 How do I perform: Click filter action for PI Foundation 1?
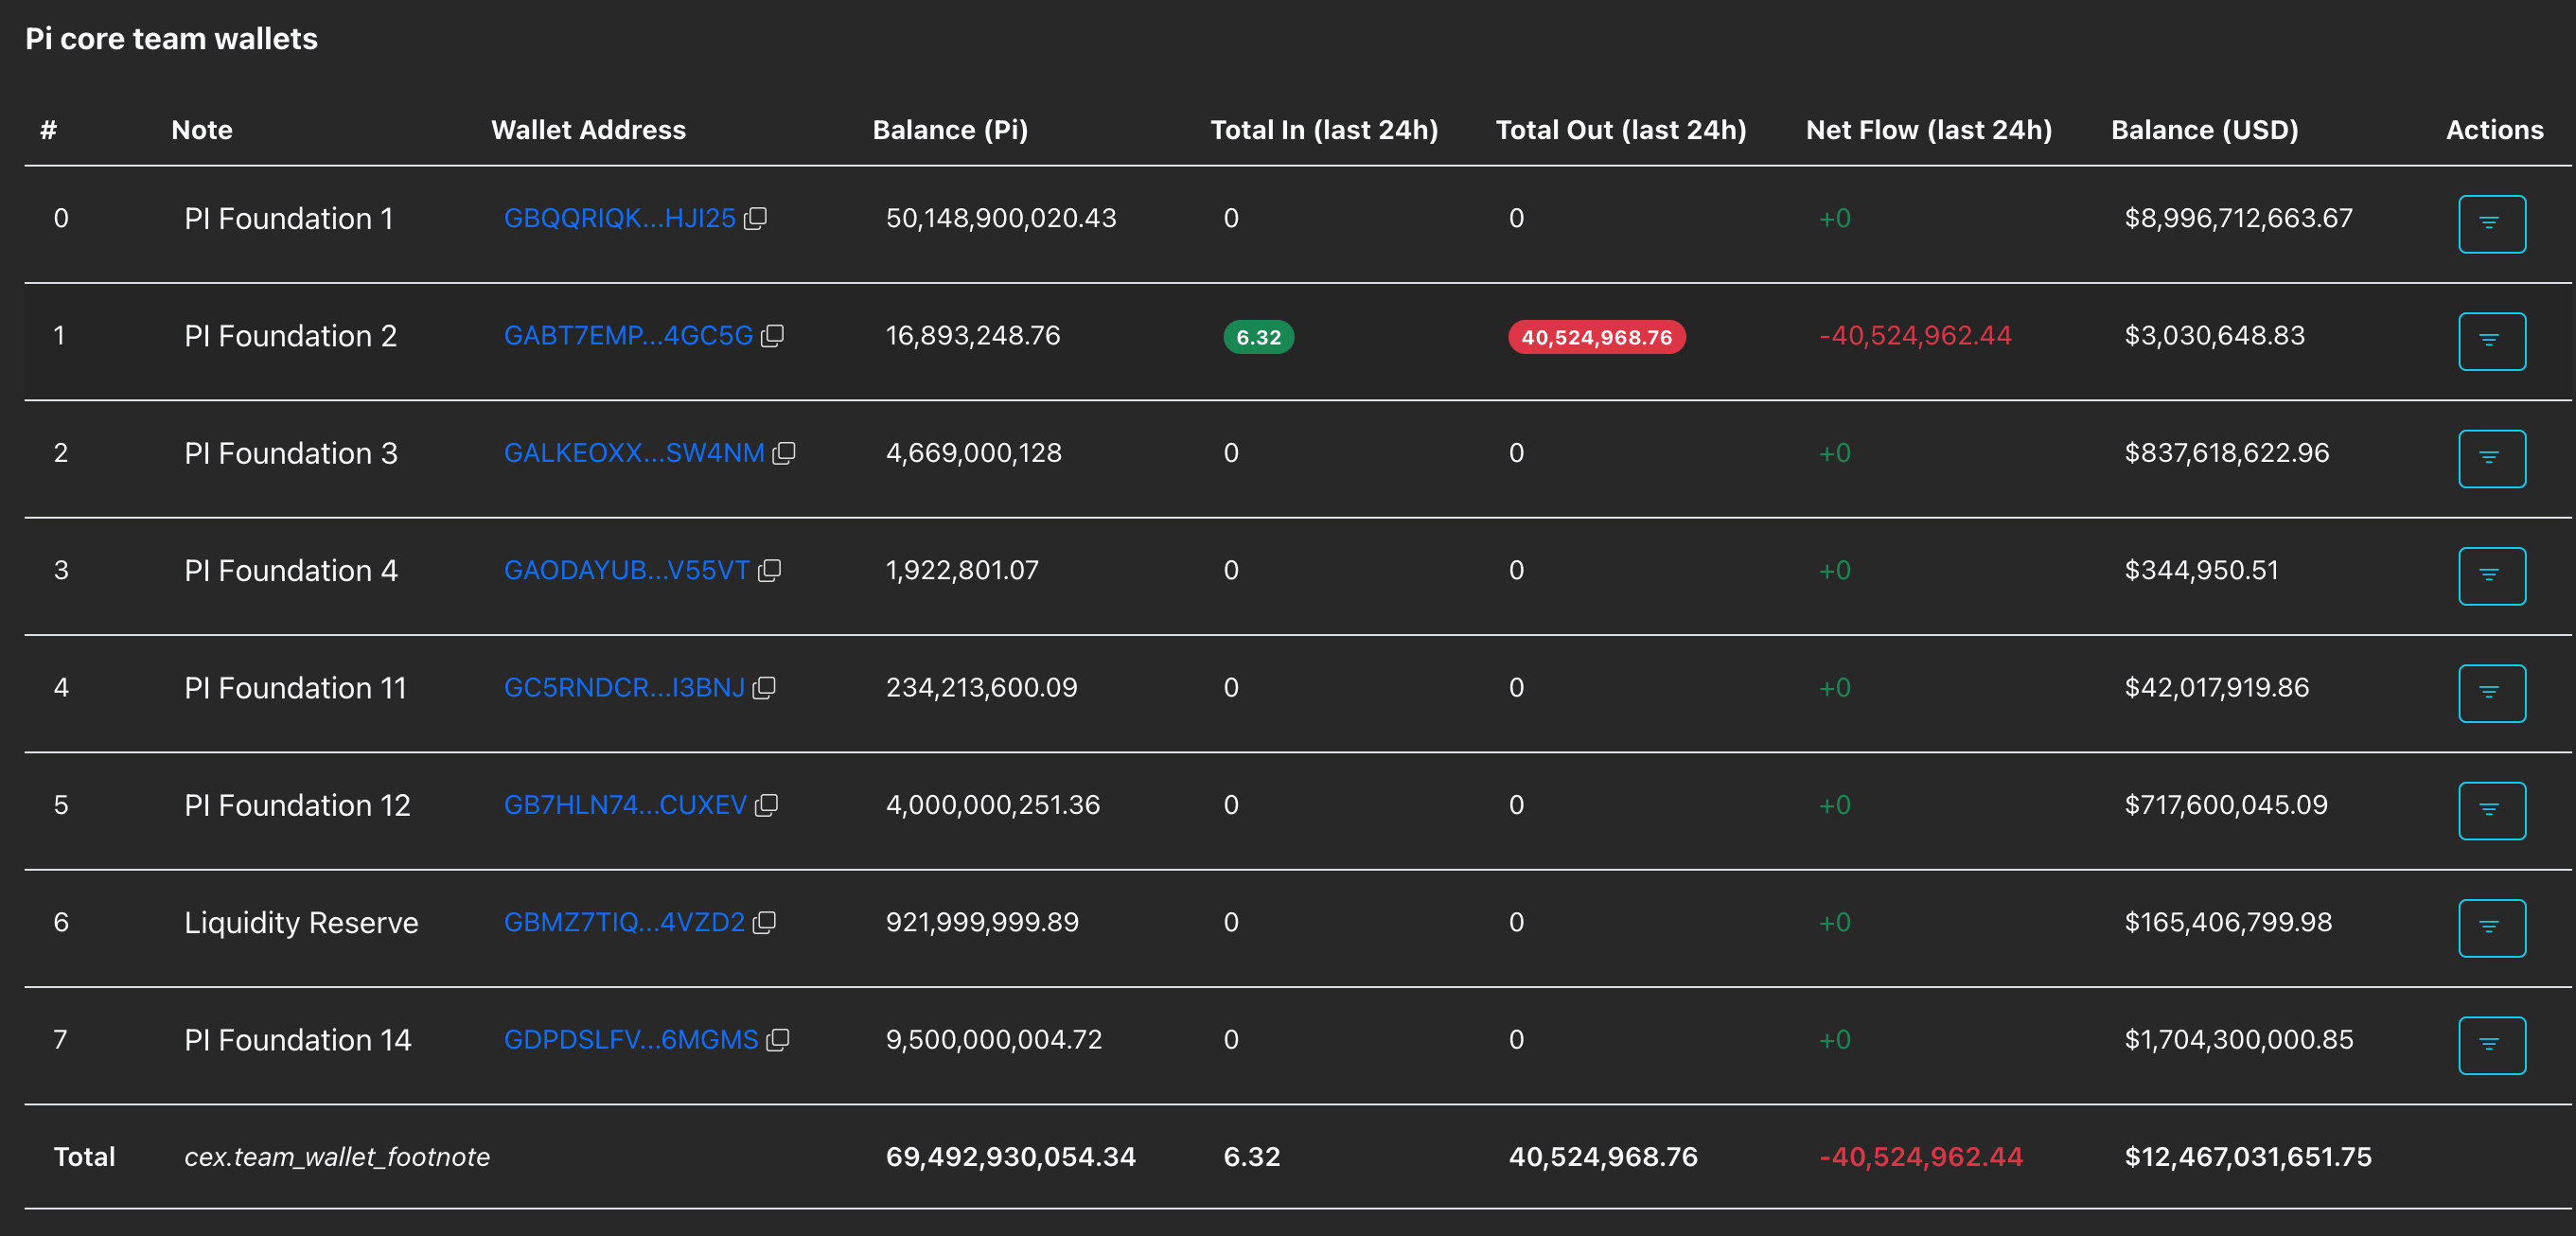[x=2491, y=223]
